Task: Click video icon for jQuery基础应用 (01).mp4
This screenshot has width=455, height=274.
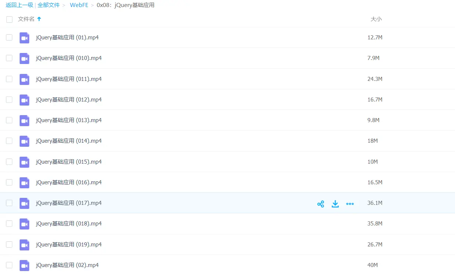Action: tap(24, 38)
